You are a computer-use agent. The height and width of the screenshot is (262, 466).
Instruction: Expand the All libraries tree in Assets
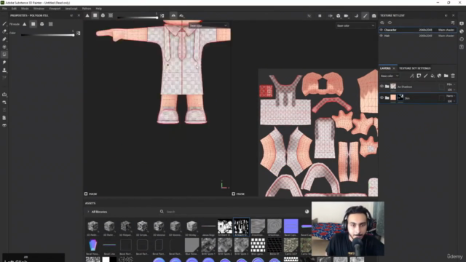[x=88, y=212]
